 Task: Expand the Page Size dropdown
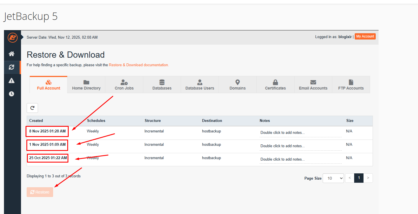coord(333,178)
